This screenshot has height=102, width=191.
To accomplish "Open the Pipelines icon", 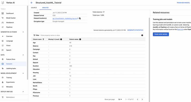I will coord(2,27).
